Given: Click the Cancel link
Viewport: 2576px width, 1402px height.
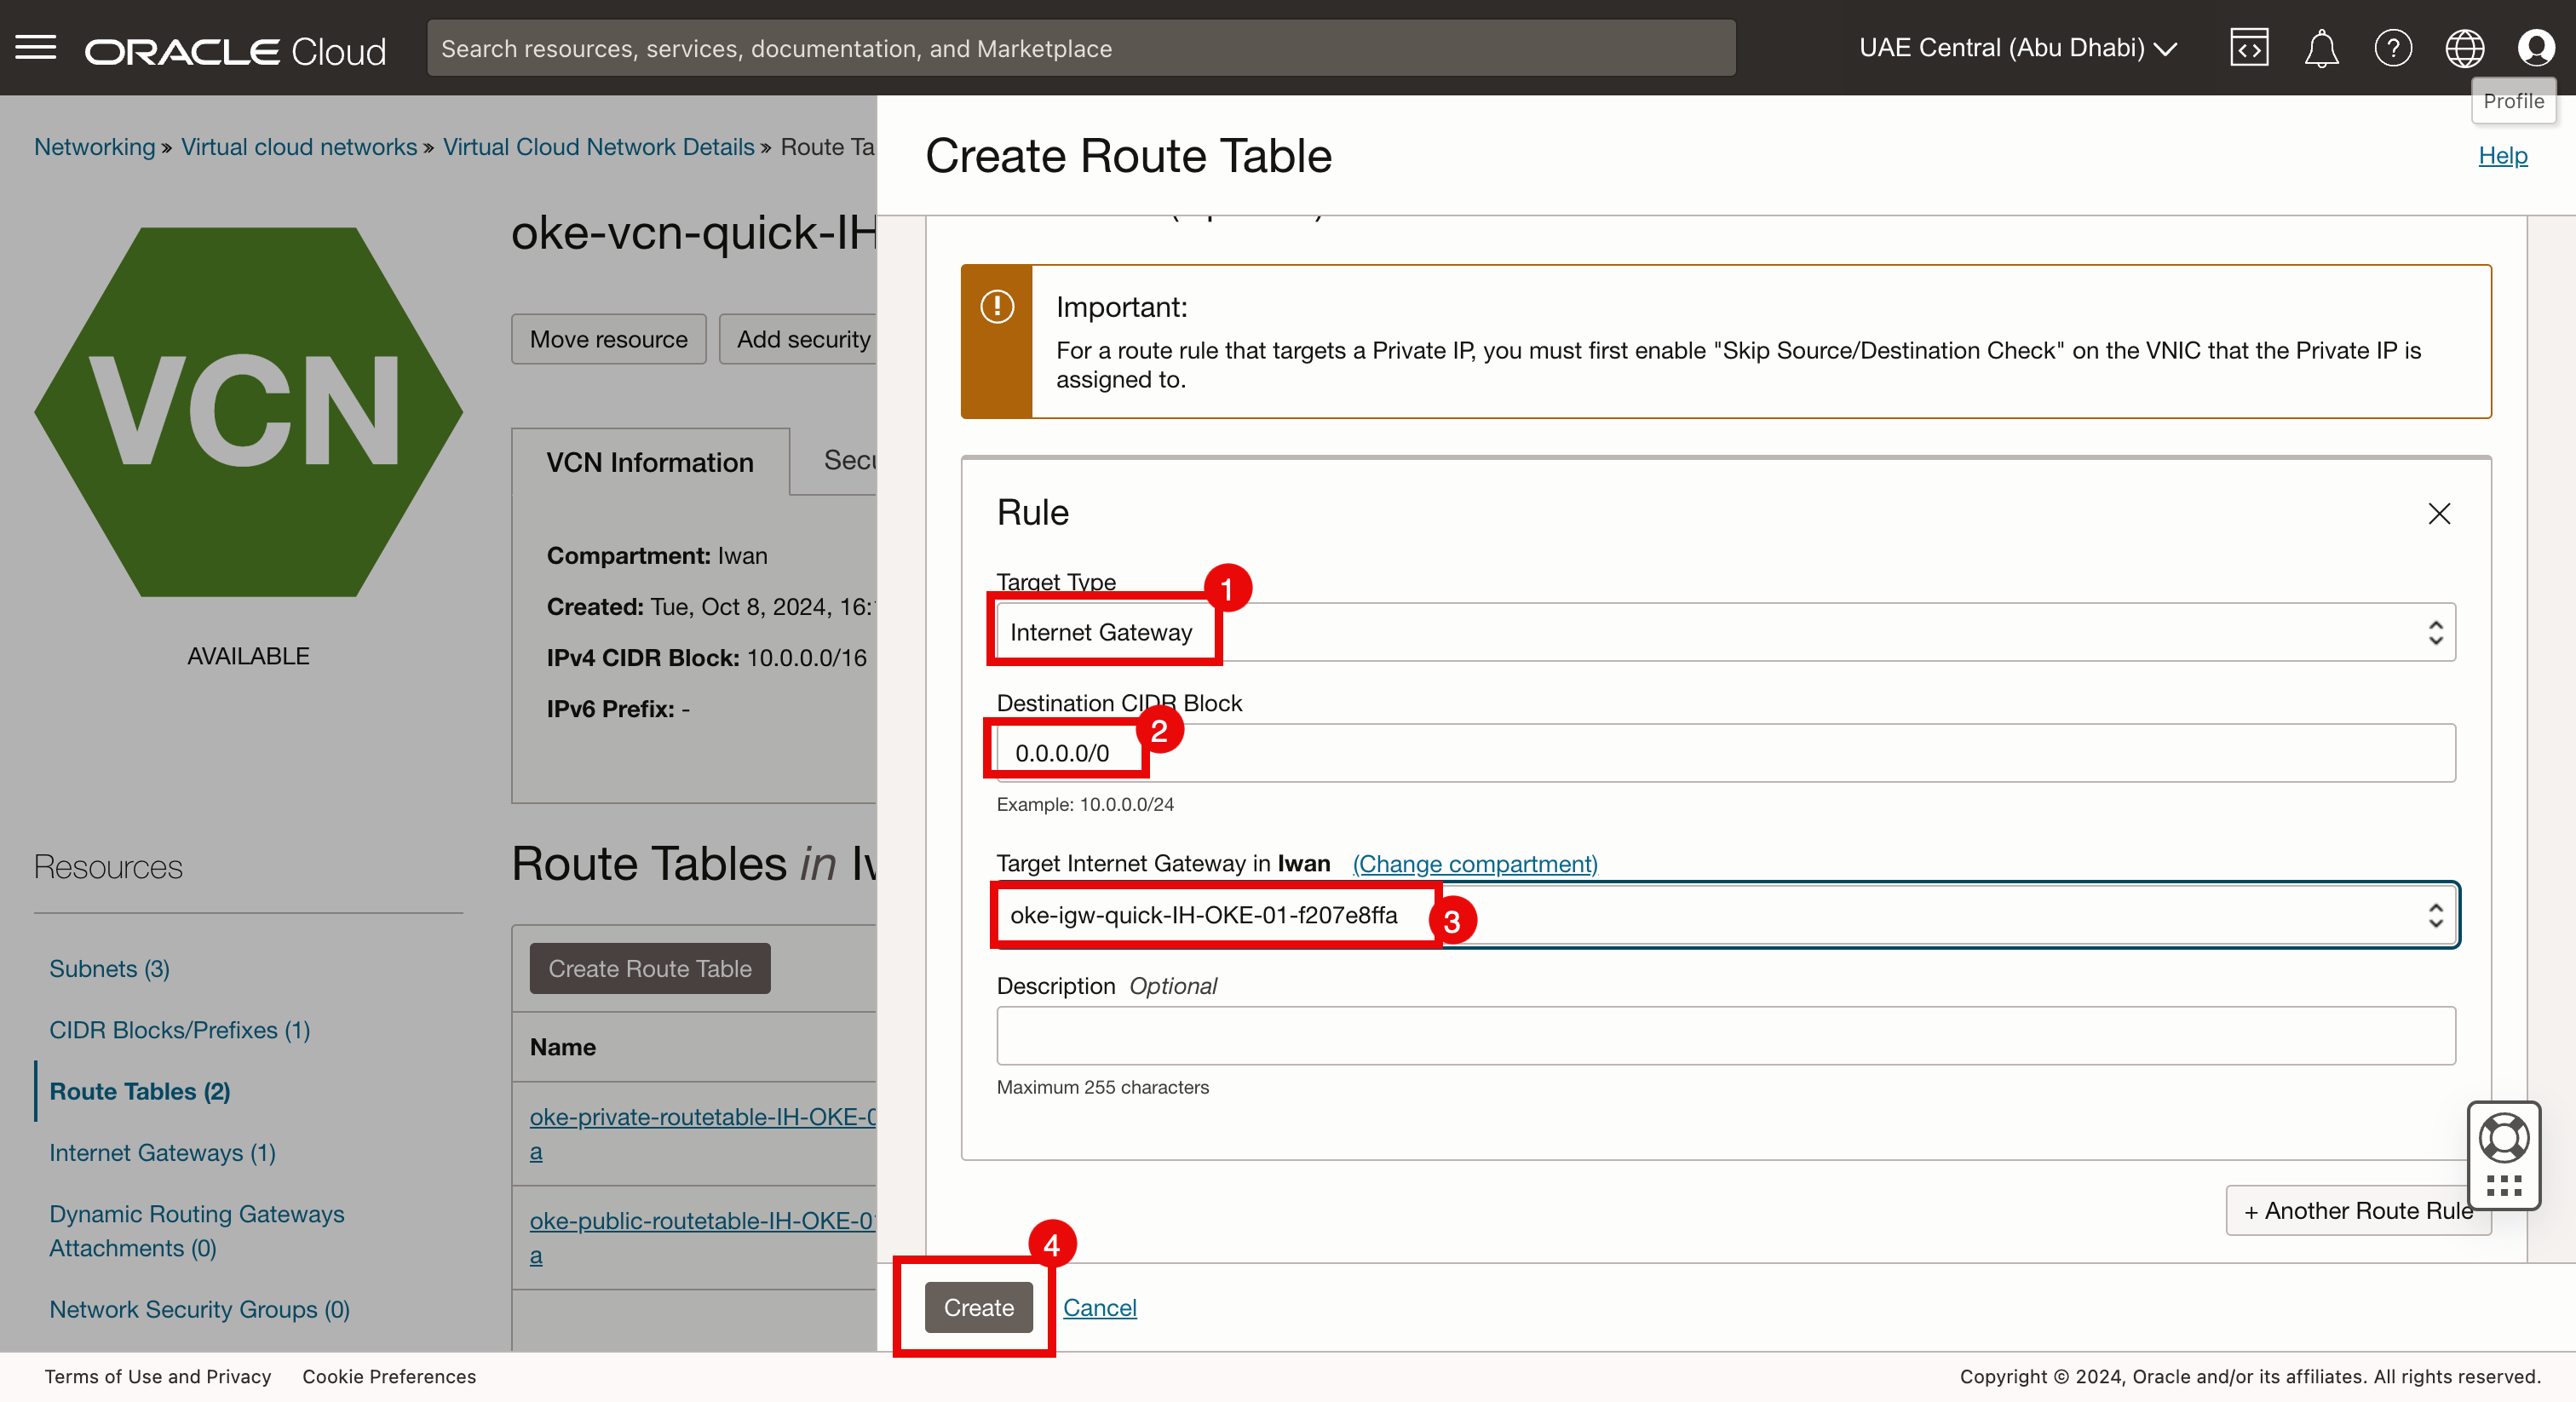Looking at the screenshot, I should [x=1099, y=1307].
